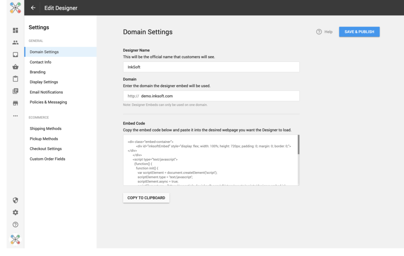This screenshot has height=256, width=404.
Task: Click the Domain input field
Action: (x=211, y=96)
